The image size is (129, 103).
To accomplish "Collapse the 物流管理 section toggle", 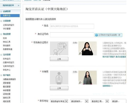I will point(1,34).
